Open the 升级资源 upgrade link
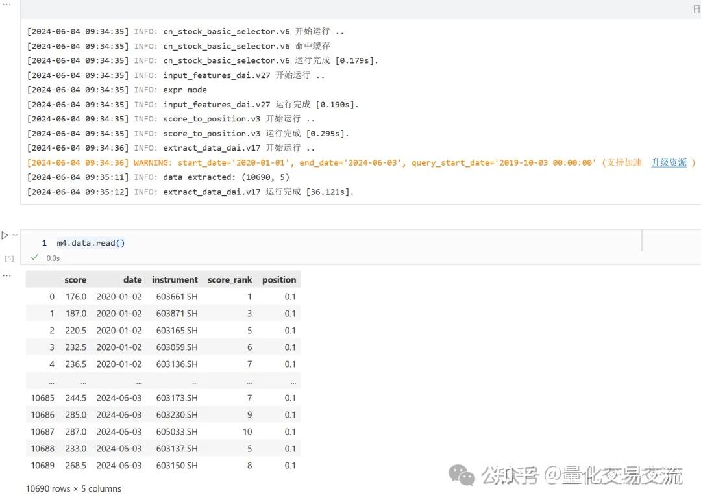The height and width of the screenshot is (504, 701). coord(669,162)
